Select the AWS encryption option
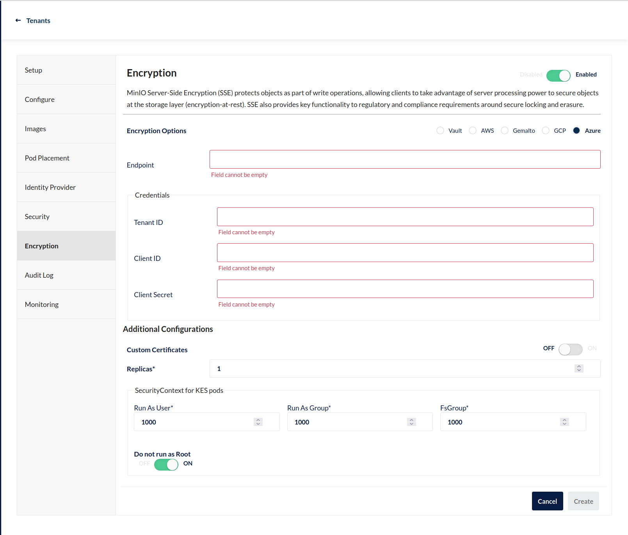Screen dimensions: 628x535 point(473,130)
